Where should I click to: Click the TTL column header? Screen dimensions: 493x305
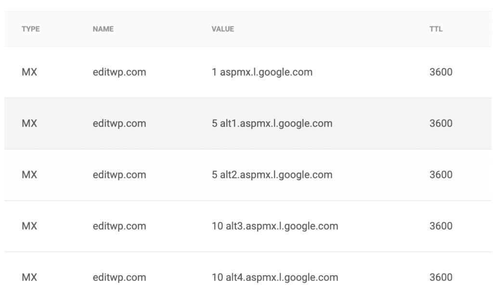click(436, 29)
